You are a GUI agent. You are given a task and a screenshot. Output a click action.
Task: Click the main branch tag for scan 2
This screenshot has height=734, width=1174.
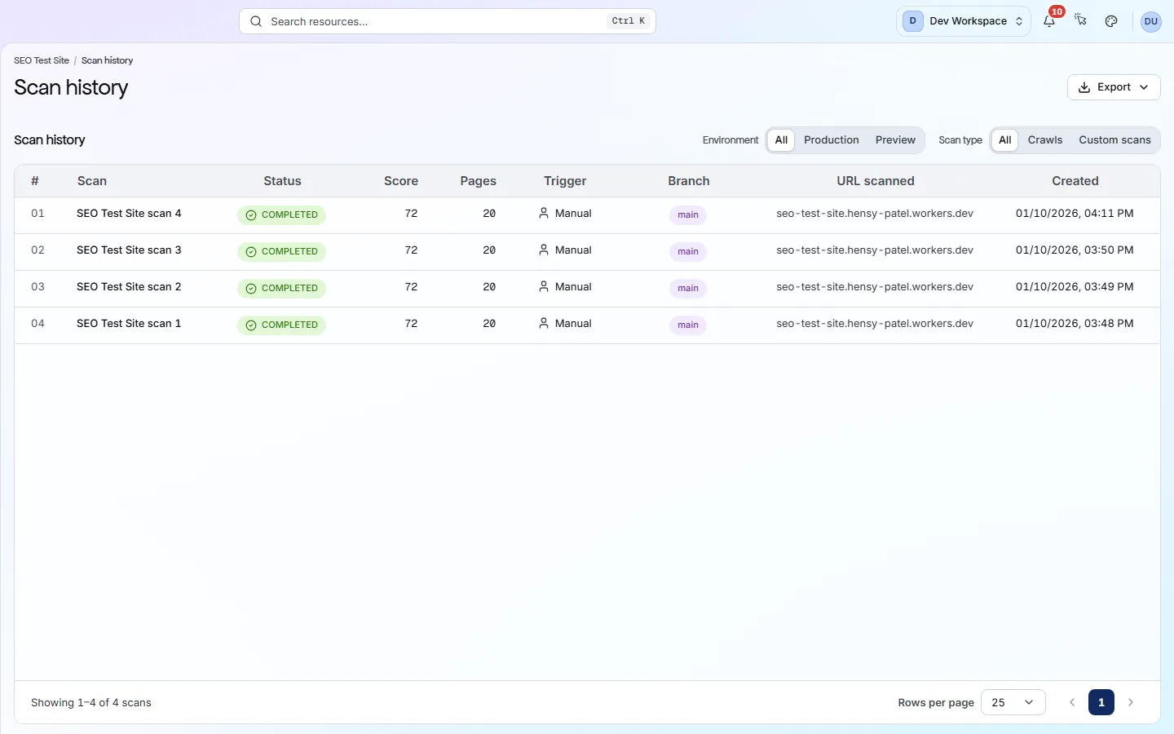click(x=688, y=289)
